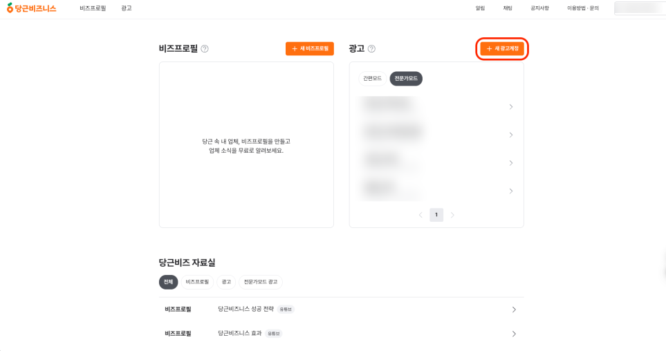This screenshot has width=666, height=351.
Task: Switch to 간편모드
Action: click(x=373, y=79)
